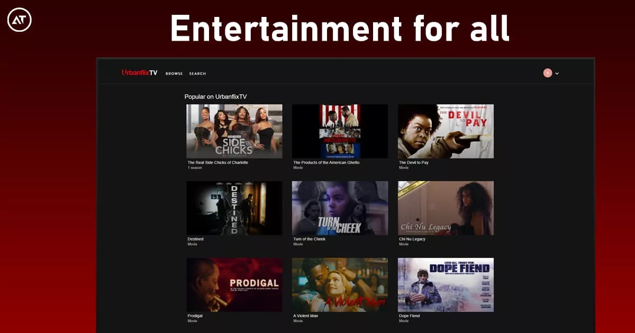Click 'Chi Nu Legacy' title text
This screenshot has width=635, height=333.
click(x=412, y=239)
